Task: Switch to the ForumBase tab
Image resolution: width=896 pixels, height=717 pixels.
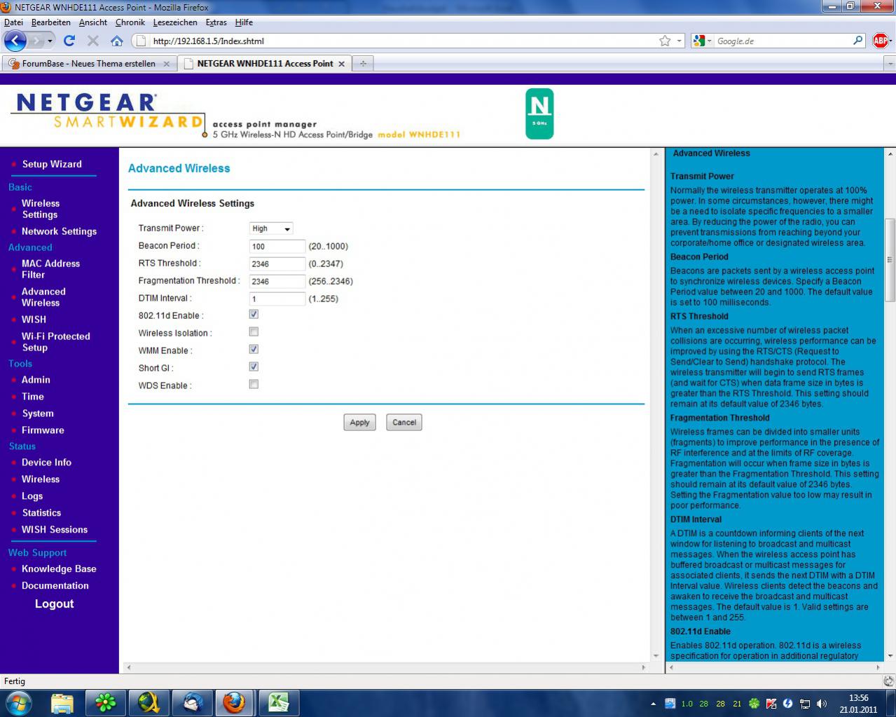Action: (x=89, y=63)
